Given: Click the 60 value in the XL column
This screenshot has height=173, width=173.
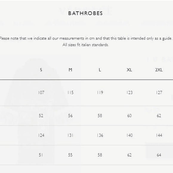Looking at the screenshot, I should [x=129, y=116].
